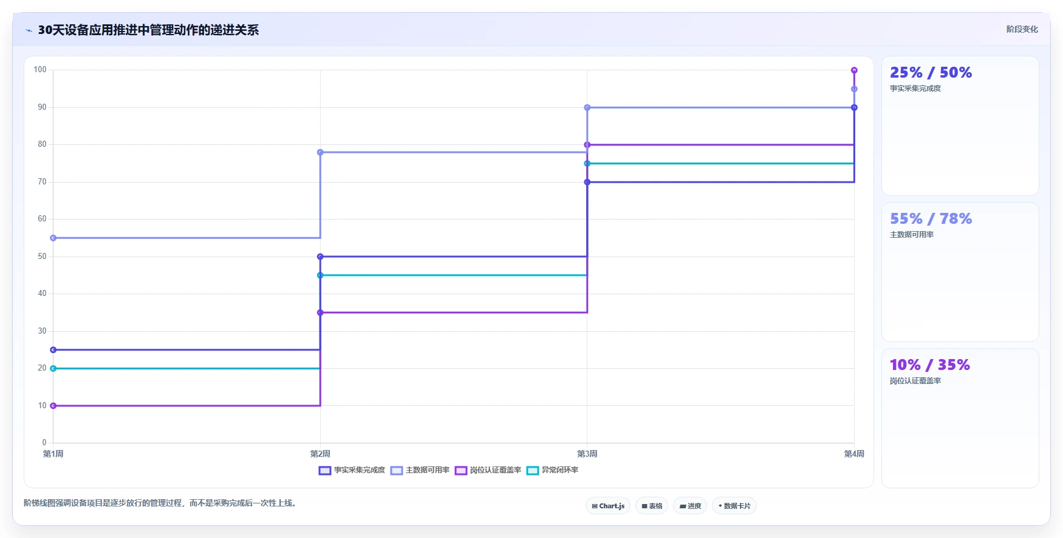
Task: Click the 岗位认证覆盖率 point at 10 in 第1周
Action: [x=53, y=406]
